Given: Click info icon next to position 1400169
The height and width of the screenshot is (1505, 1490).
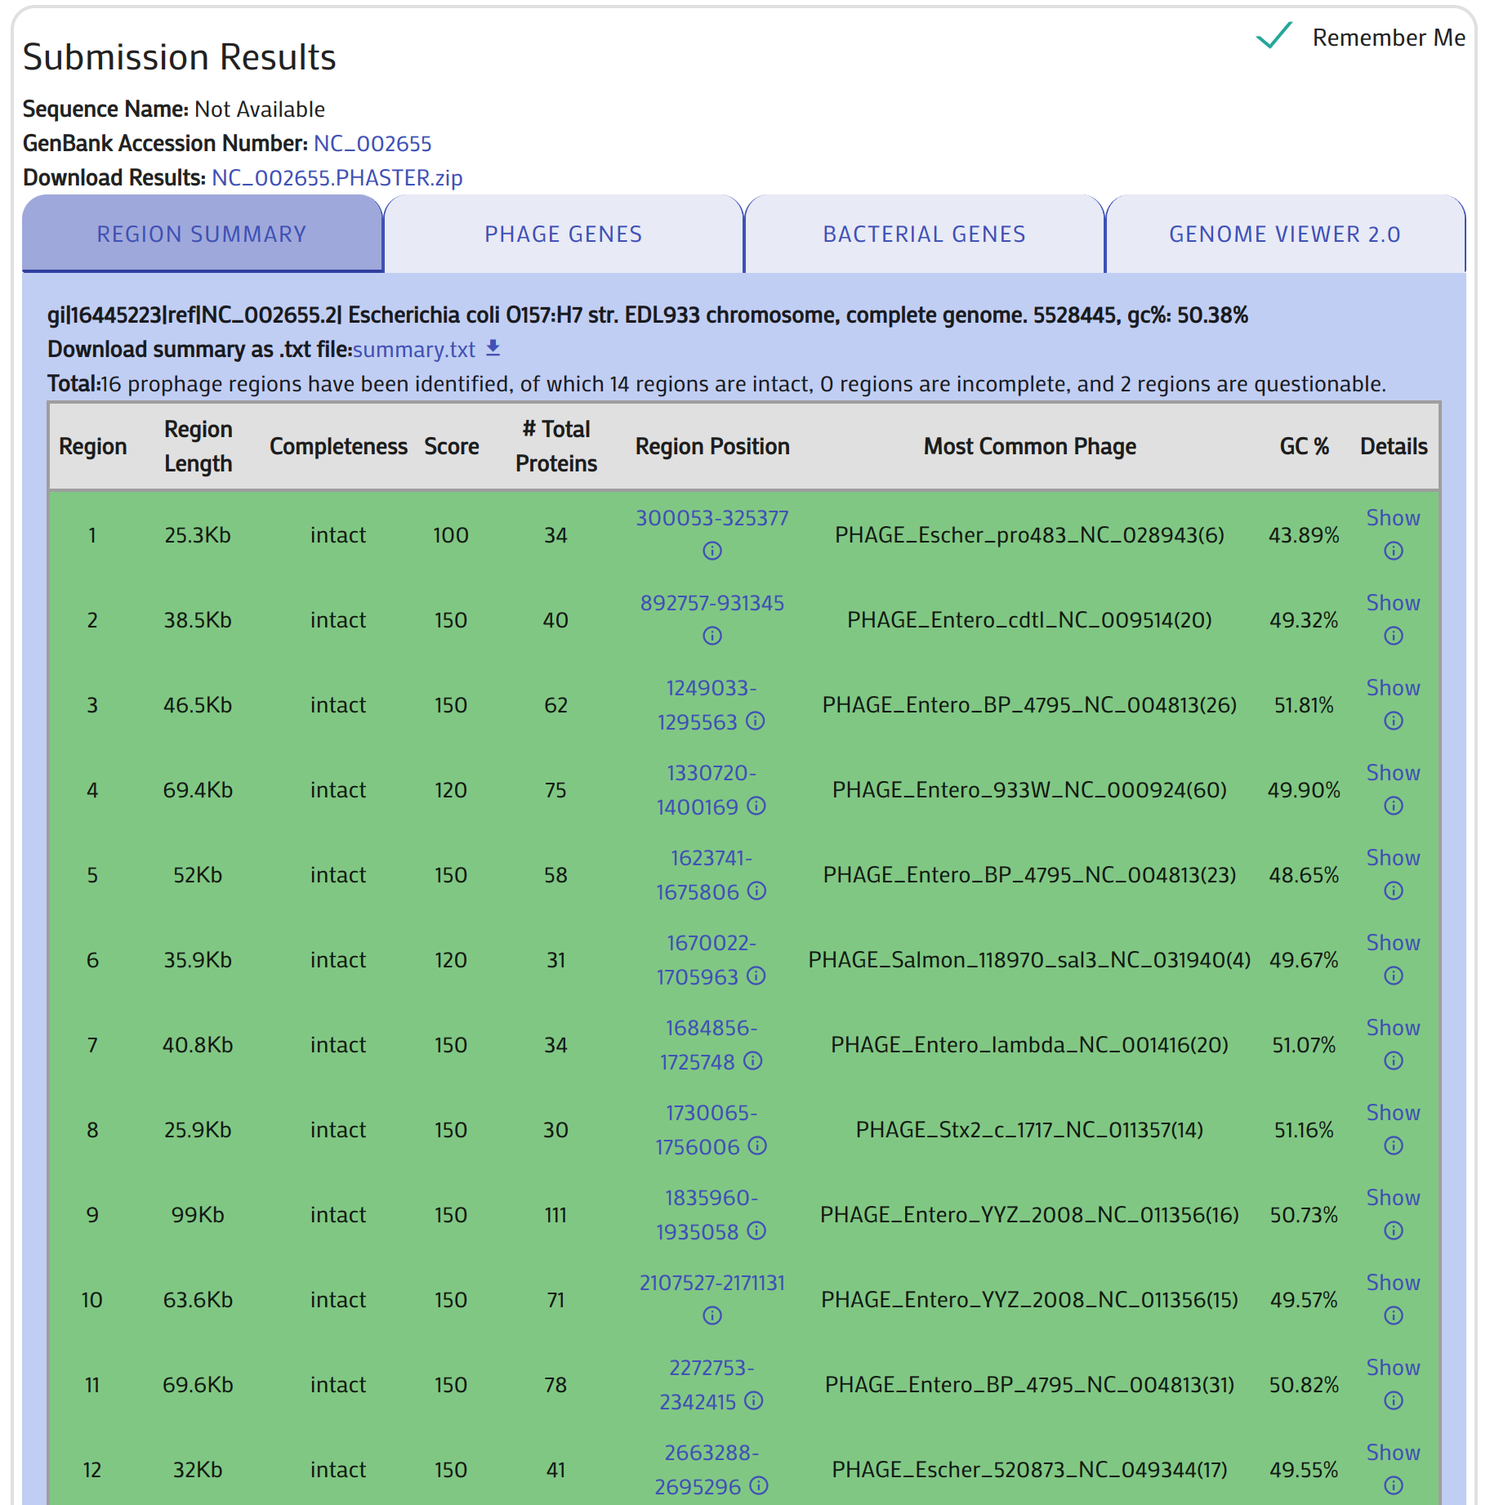Looking at the screenshot, I should pyautogui.click(x=756, y=806).
